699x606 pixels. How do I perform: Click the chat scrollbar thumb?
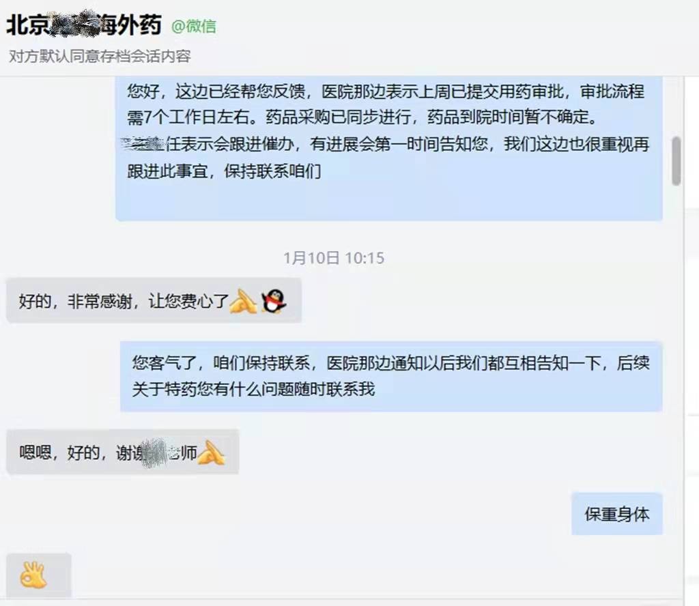pos(676,161)
